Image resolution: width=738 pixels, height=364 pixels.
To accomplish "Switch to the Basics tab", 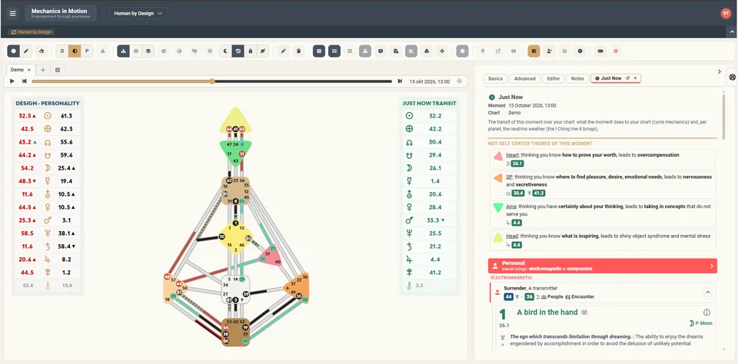I will pyautogui.click(x=496, y=78).
